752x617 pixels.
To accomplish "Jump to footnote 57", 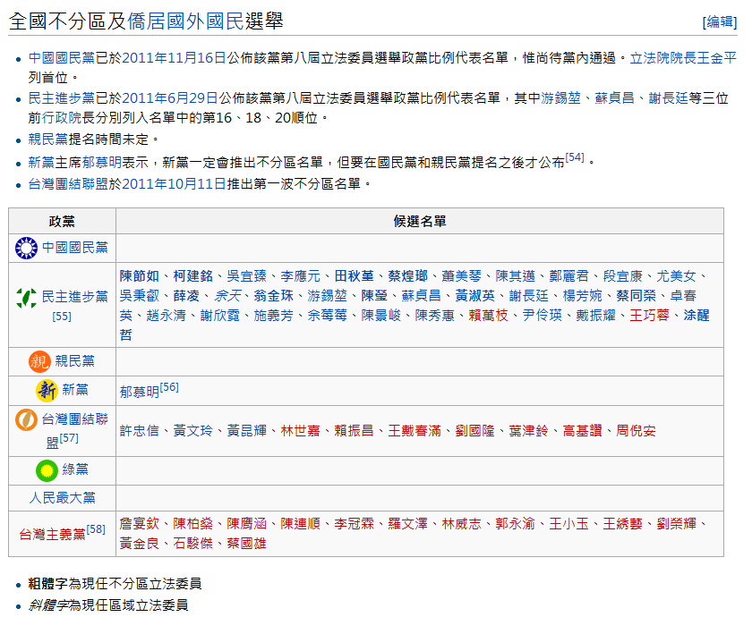I will pyautogui.click(x=69, y=438).
